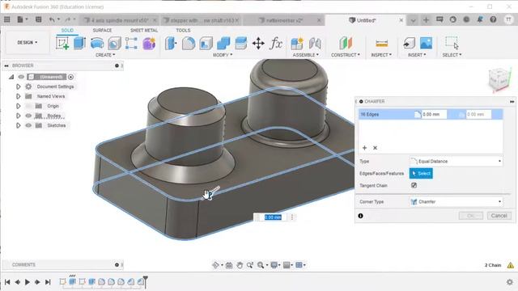Open the CREATE menu dropdown
The width and height of the screenshot is (518, 291).
(x=105, y=55)
